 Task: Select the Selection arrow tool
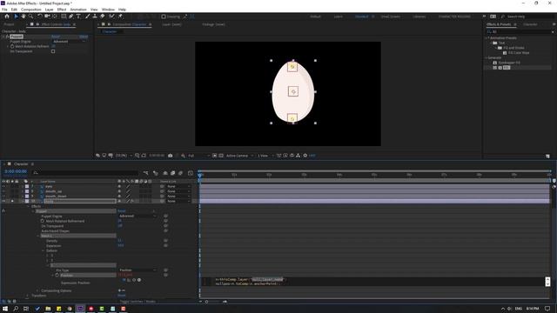[x=16, y=17]
